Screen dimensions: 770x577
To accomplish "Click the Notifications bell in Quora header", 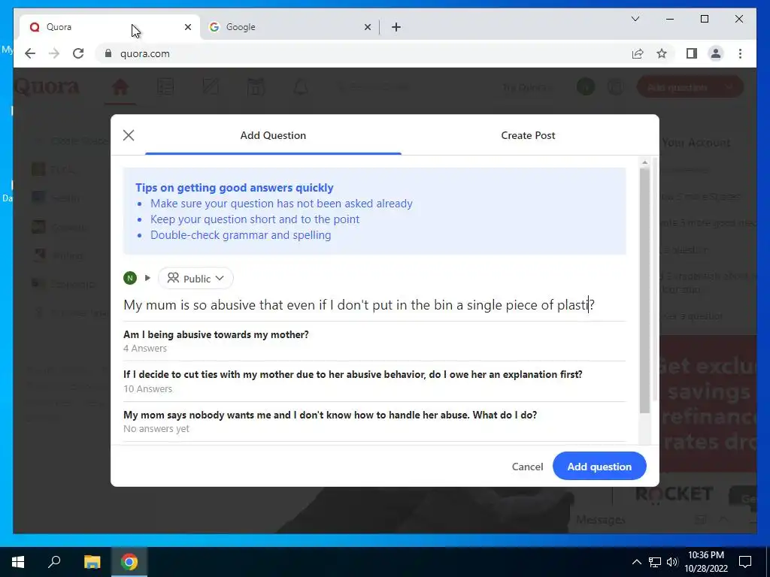I will point(301,87).
